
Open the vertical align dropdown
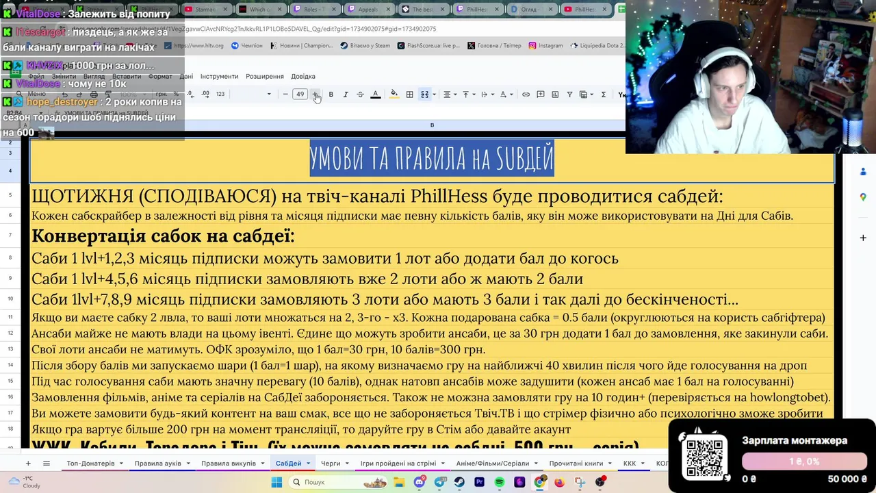coord(468,94)
